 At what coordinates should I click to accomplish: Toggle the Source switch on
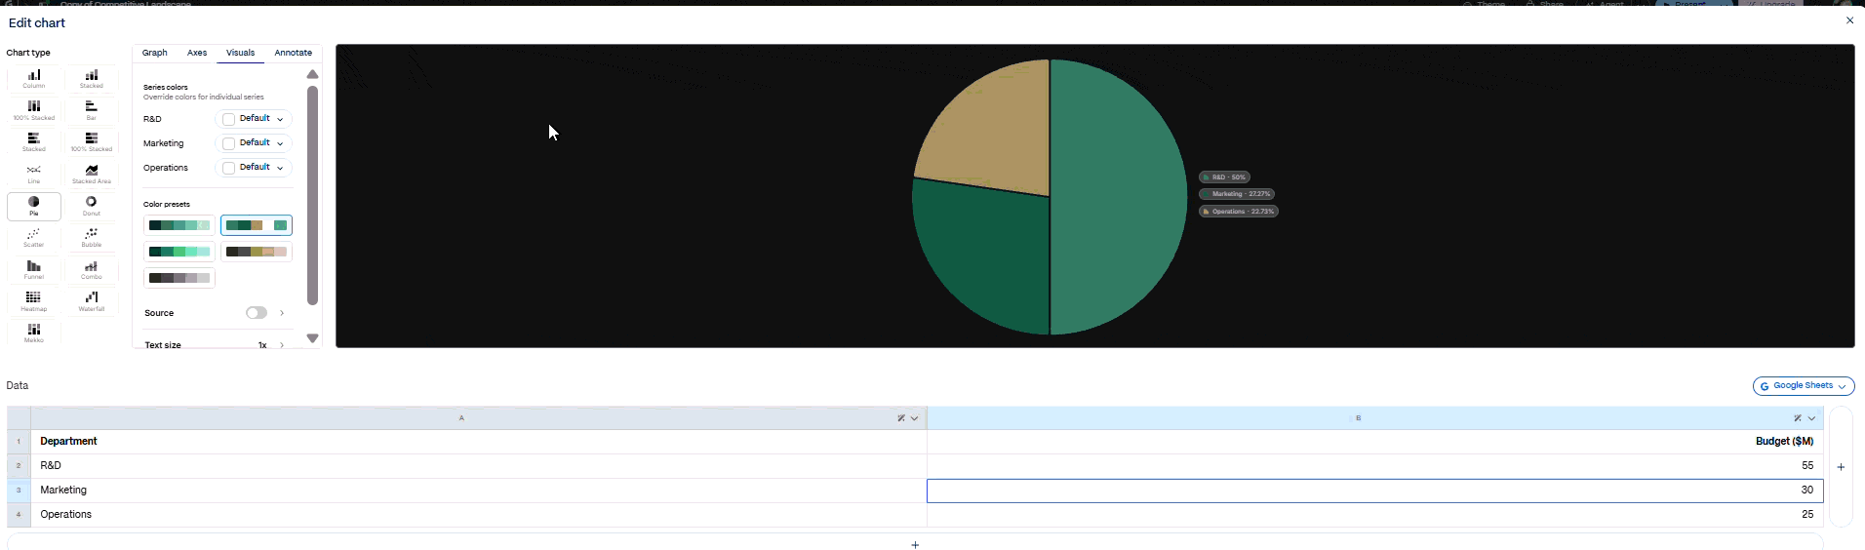(x=257, y=313)
